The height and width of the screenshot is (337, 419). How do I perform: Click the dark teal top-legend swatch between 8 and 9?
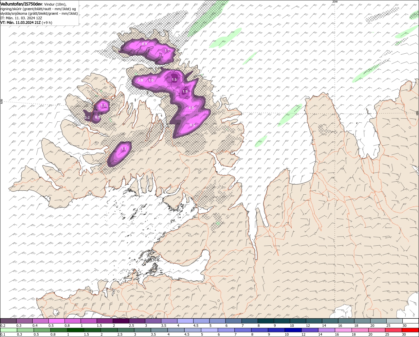pos(266,321)
